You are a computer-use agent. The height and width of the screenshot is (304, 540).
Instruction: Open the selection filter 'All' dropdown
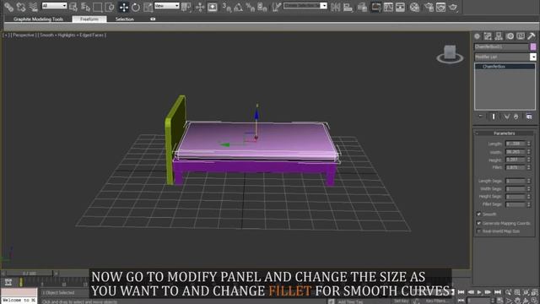point(54,6)
